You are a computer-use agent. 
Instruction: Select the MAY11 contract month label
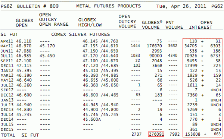click(x=7, y=46)
